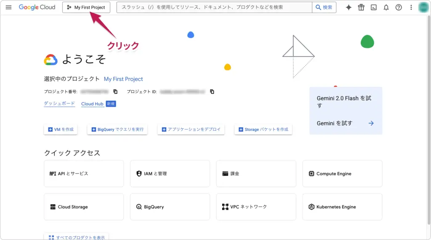Viewport: 431px width, 240px height.
Task: Open the My First Project selector
Action: (86, 8)
